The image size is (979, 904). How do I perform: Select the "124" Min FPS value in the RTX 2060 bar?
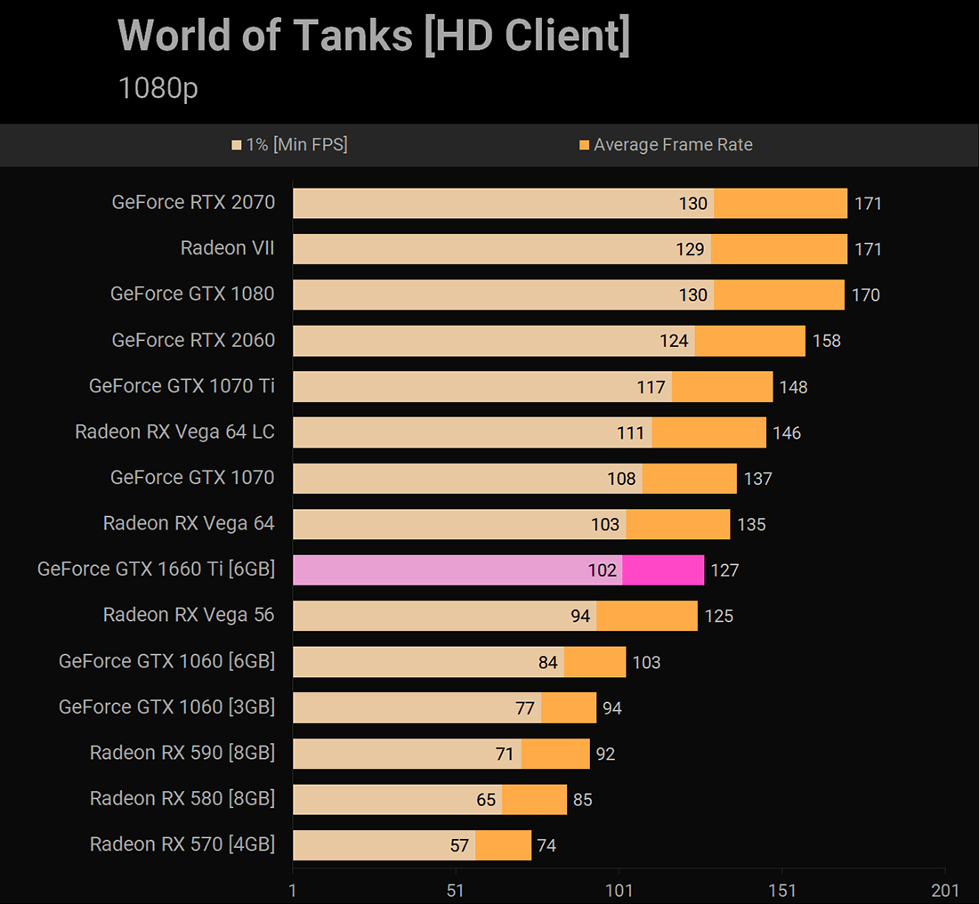(x=675, y=341)
